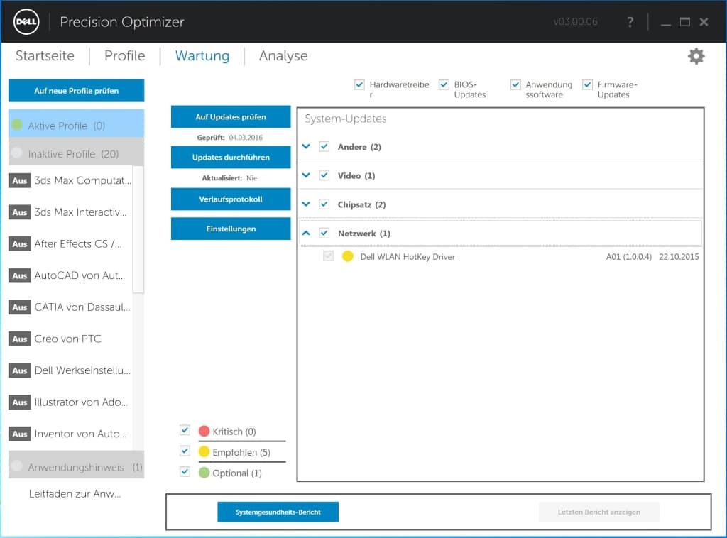This screenshot has height=538, width=727.
Task: Switch to the Profile tab
Action: coord(125,56)
